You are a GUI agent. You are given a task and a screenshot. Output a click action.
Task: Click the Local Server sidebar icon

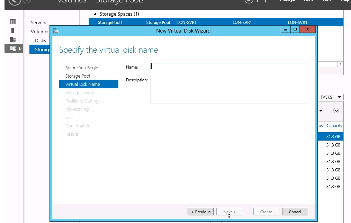click(x=13, y=30)
